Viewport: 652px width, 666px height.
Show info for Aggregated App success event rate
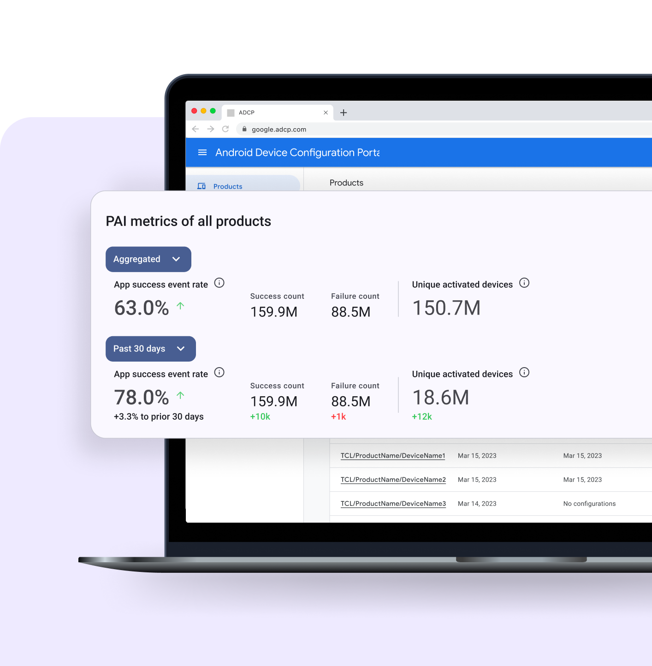click(219, 283)
